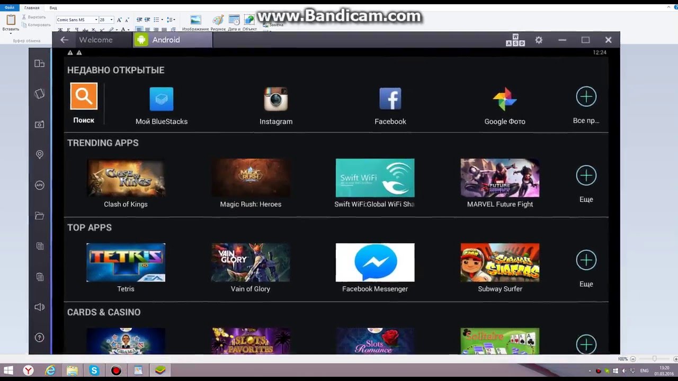
Task: Open Yandex browser from taskbar
Action: coord(29,370)
